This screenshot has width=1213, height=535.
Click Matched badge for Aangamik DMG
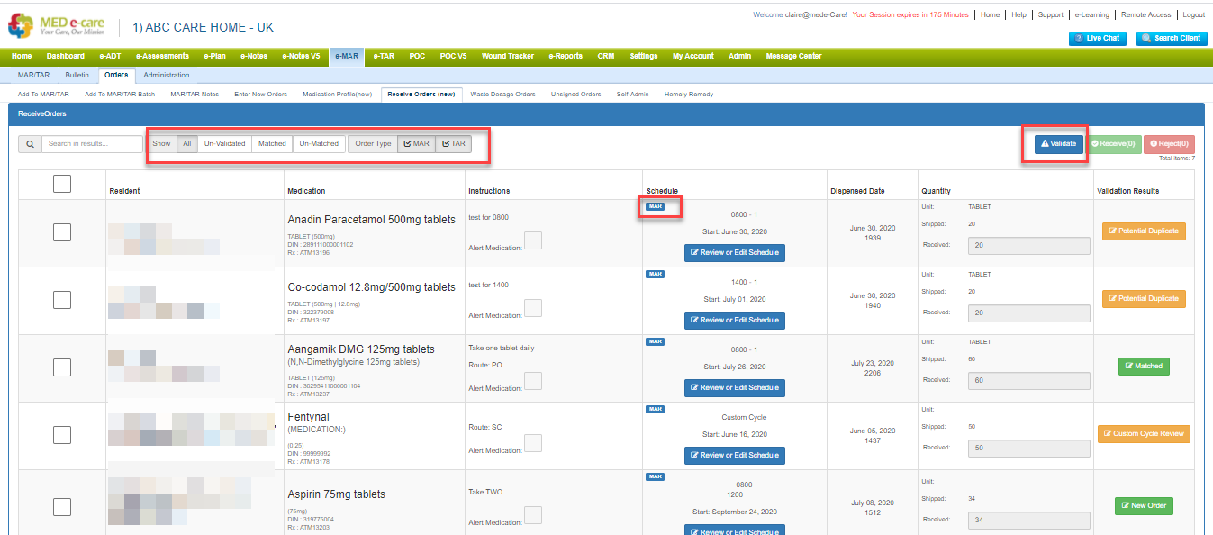tap(1144, 367)
